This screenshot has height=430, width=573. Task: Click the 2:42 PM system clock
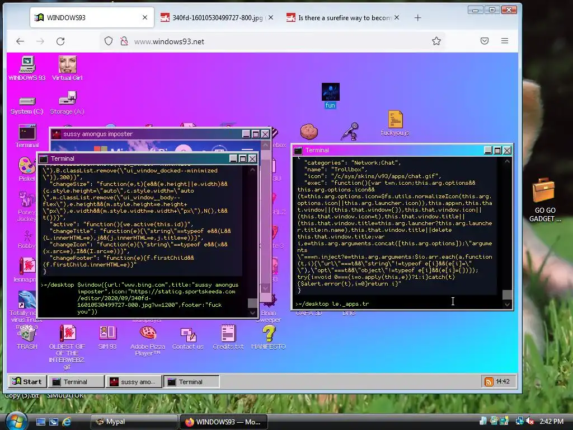551,421
